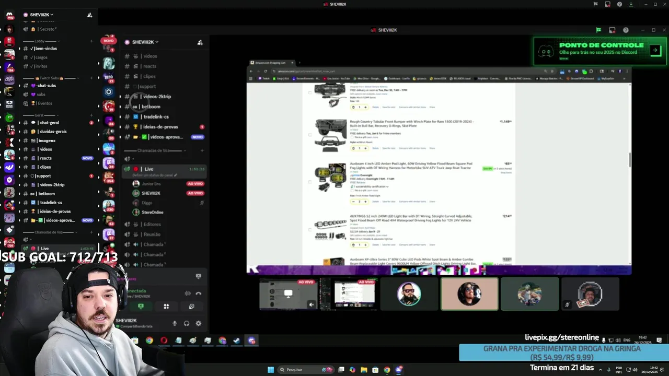
Task: Tick the checkbox for the Rough Country bumper
Action: (310, 135)
